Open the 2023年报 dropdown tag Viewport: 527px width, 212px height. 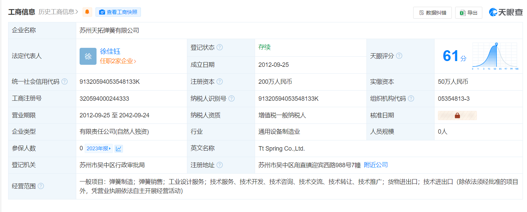[99, 149]
